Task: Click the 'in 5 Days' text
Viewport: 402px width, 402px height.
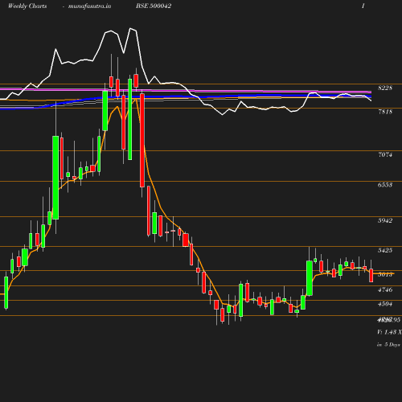Action: (388, 345)
